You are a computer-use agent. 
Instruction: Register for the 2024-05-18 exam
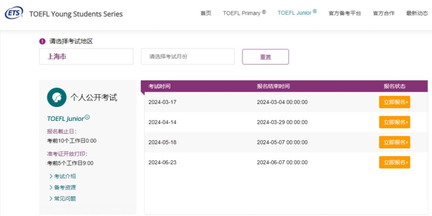click(x=394, y=142)
